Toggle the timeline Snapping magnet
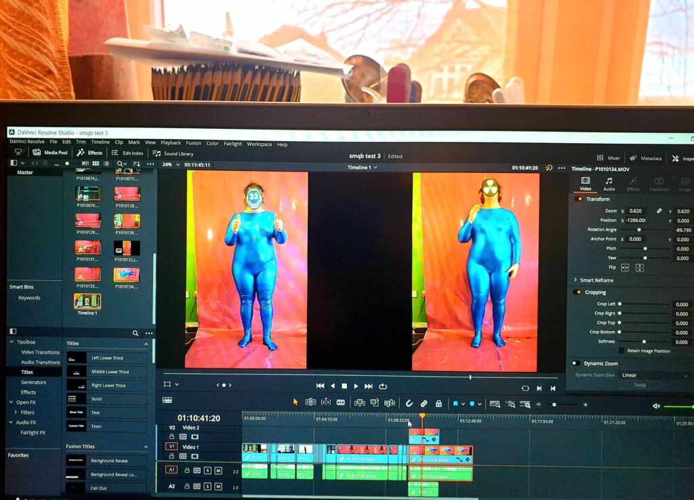The width and height of the screenshot is (694, 500). click(409, 403)
